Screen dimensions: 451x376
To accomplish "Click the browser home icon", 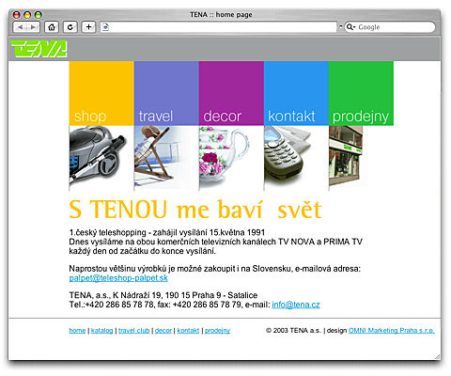I will pos(52,27).
